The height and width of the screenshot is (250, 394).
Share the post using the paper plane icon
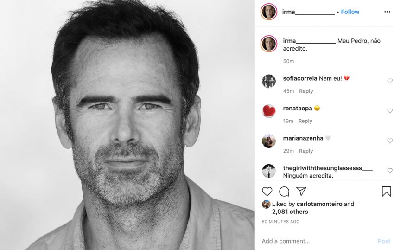pos(301,191)
